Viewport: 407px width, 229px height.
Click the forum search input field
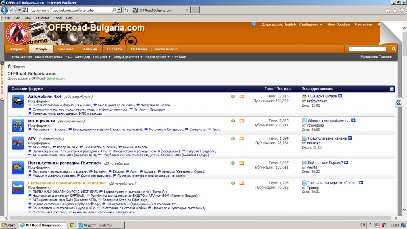(x=367, y=49)
